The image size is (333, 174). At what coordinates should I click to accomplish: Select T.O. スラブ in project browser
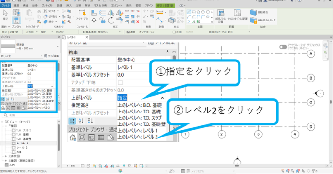[x=24, y=130]
